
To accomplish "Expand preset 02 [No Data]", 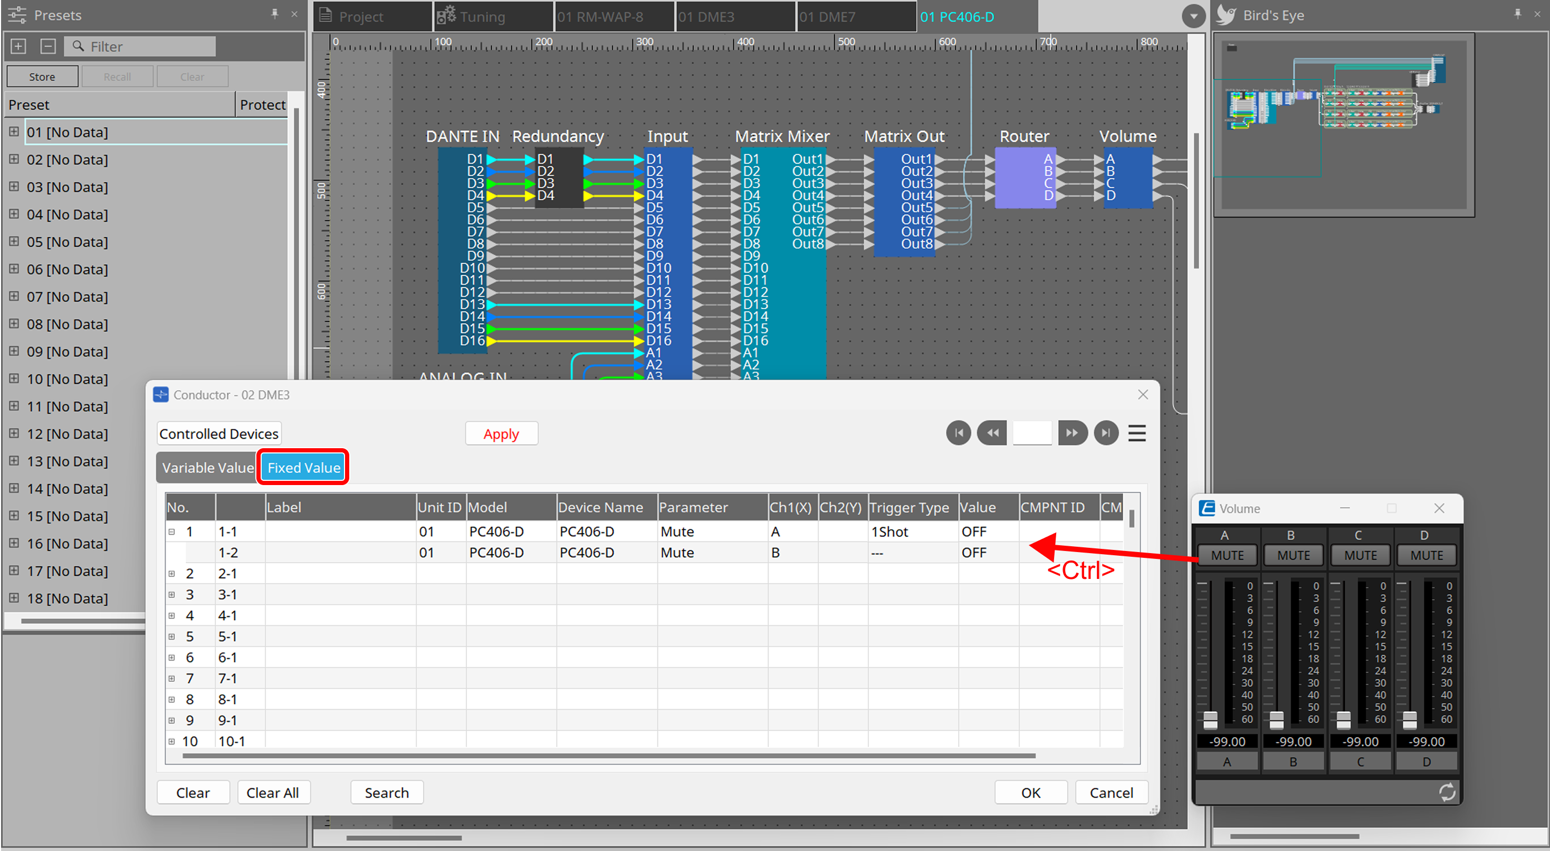I will click(x=13, y=159).
